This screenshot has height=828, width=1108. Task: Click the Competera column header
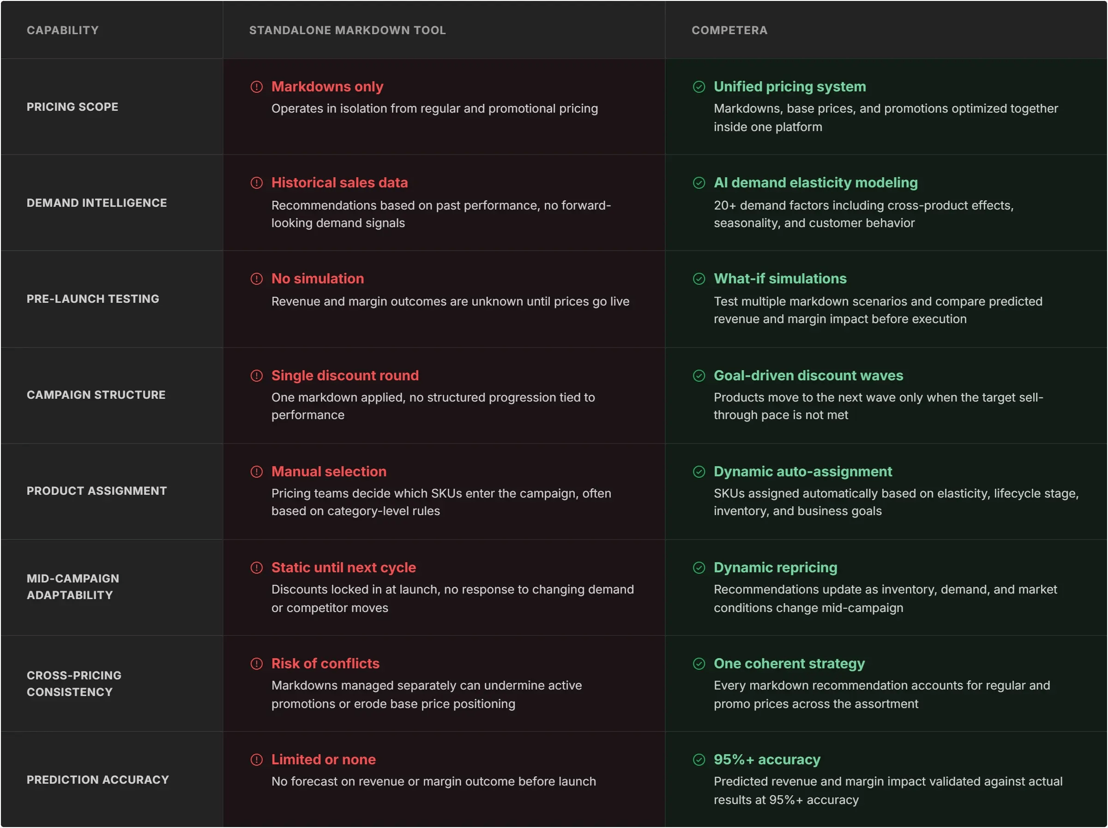(x=729, y=30)
